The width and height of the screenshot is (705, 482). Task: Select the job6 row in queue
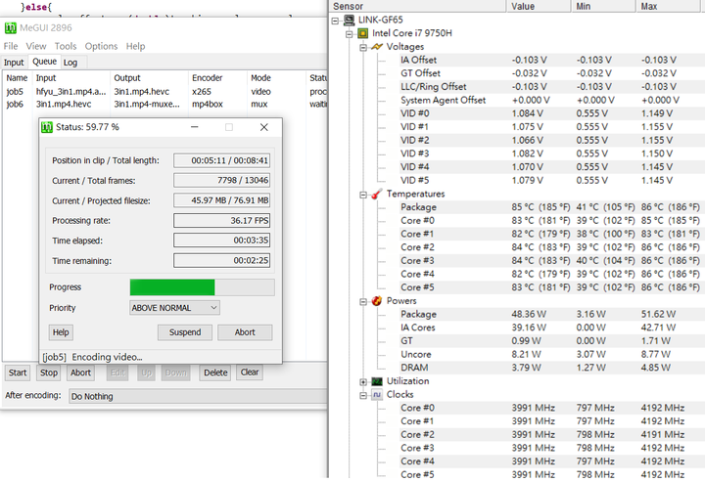pos(165,104)
